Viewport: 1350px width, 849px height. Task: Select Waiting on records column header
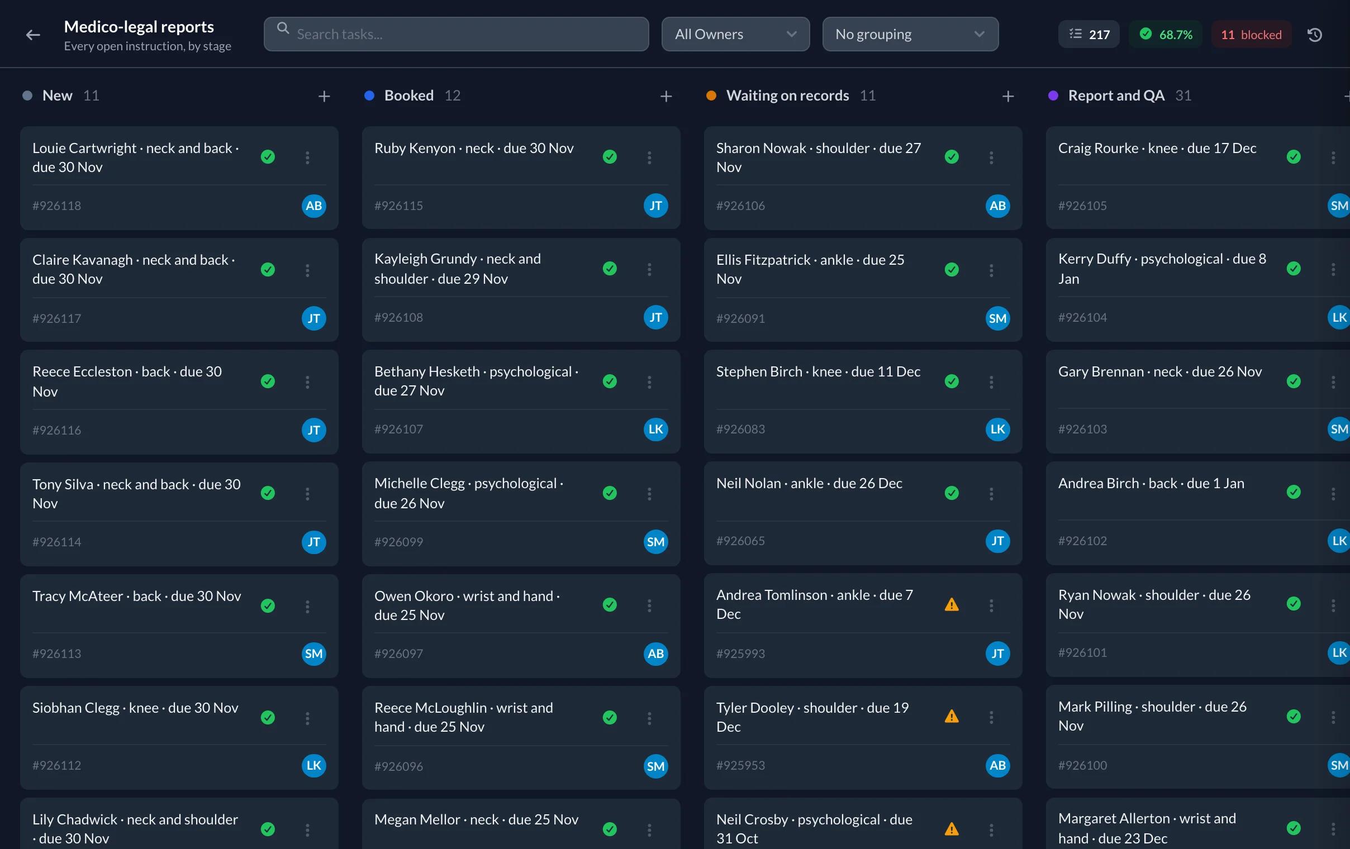pyautogui.click(x=788, y=96)
